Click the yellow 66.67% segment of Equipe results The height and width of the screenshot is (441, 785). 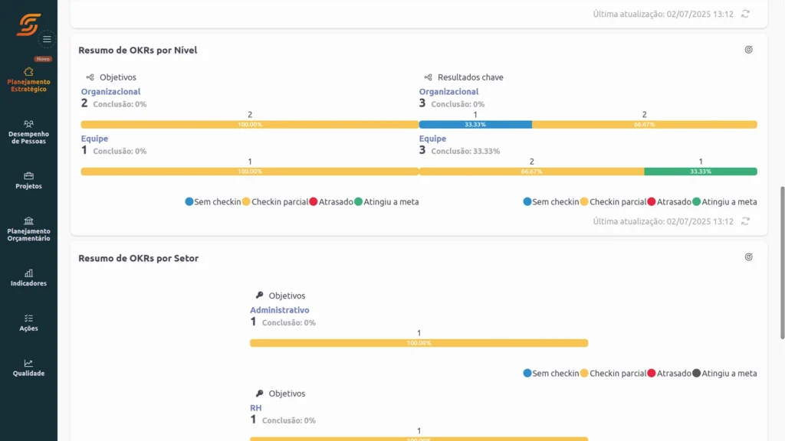(x=532, y=171)
